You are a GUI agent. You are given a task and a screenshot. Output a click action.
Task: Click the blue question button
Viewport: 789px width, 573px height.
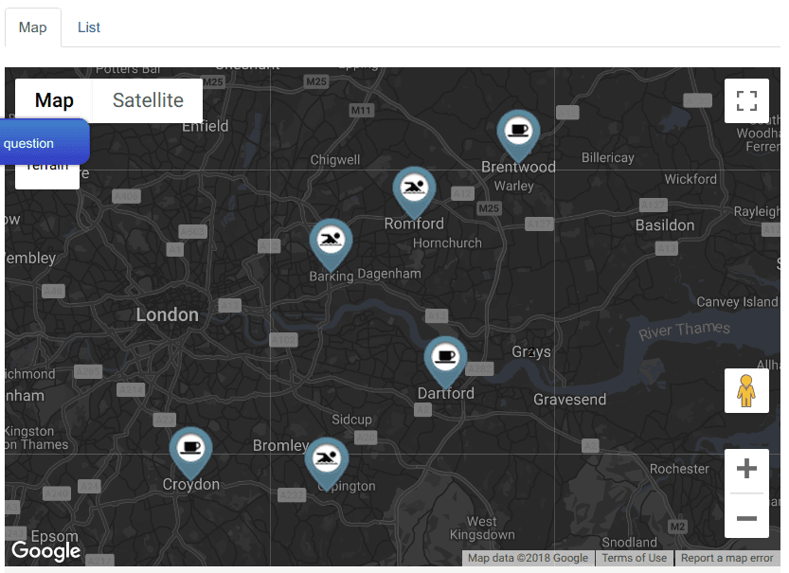[x=43, y=142]
